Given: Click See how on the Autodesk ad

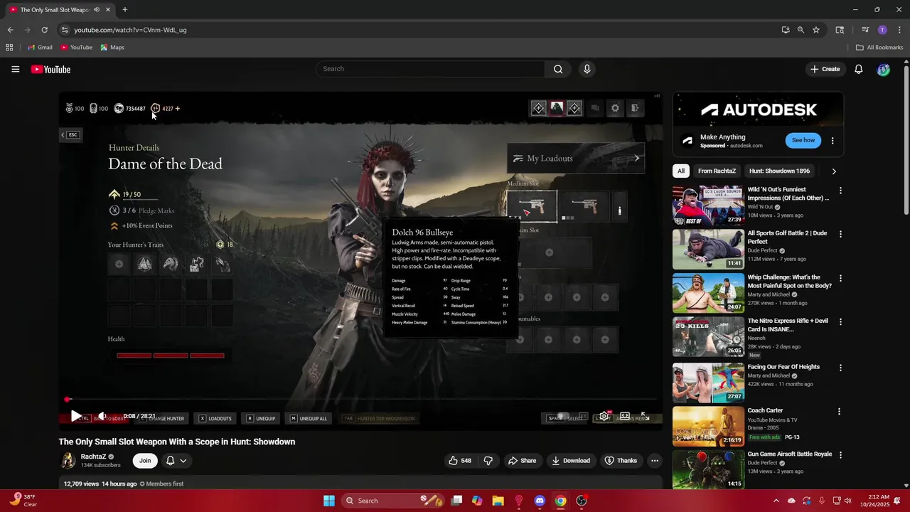Looking at the screenshot, I should tap(803, 140).
